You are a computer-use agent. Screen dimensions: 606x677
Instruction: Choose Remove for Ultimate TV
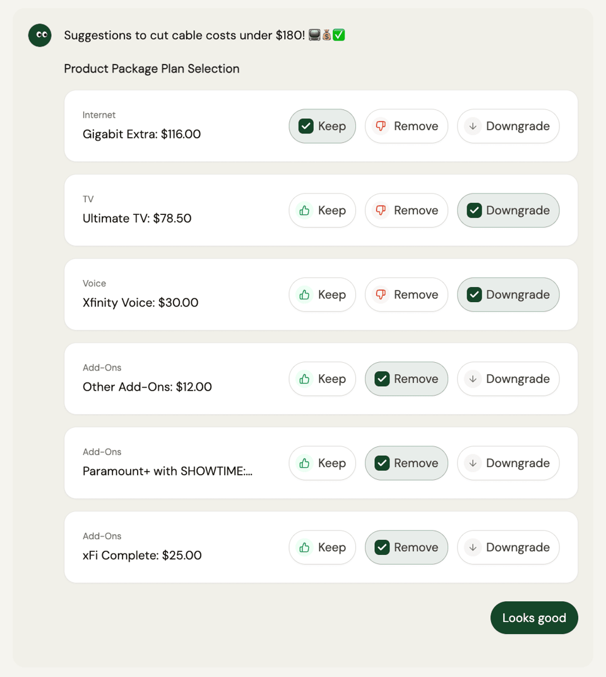407,210
